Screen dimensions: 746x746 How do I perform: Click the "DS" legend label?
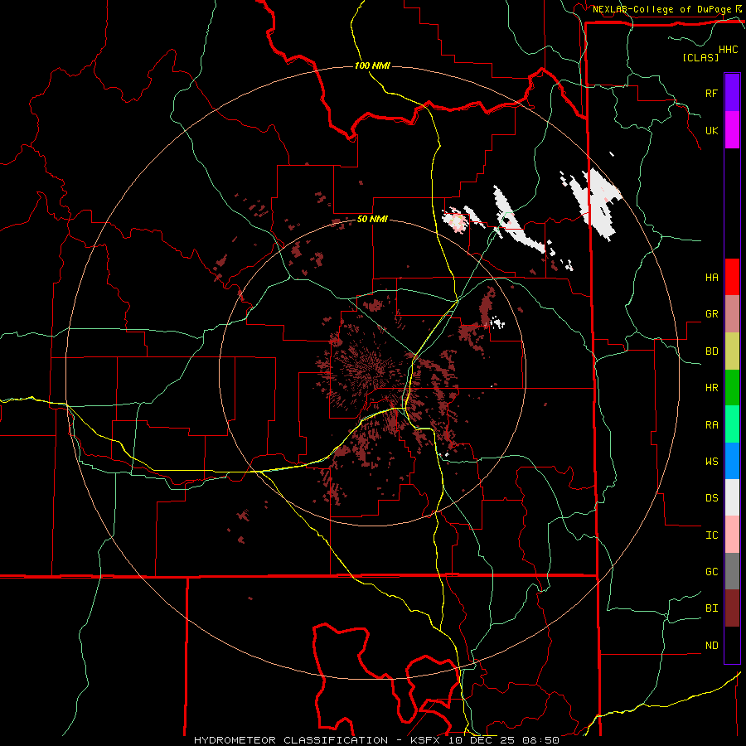(x=712, y=498)
